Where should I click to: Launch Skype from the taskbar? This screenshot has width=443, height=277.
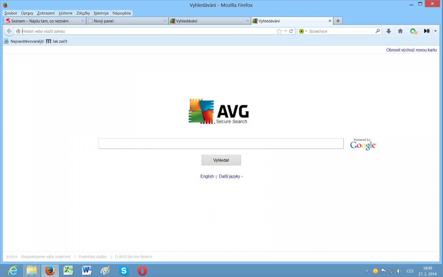pos(124,270)
